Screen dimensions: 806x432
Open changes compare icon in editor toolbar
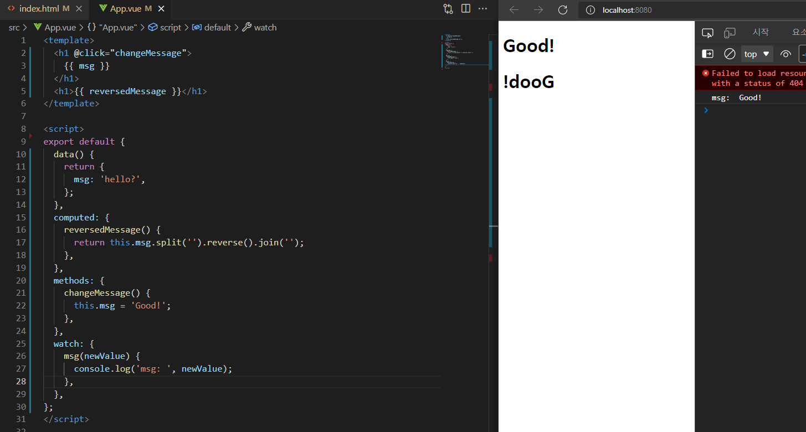pos(448,9)
